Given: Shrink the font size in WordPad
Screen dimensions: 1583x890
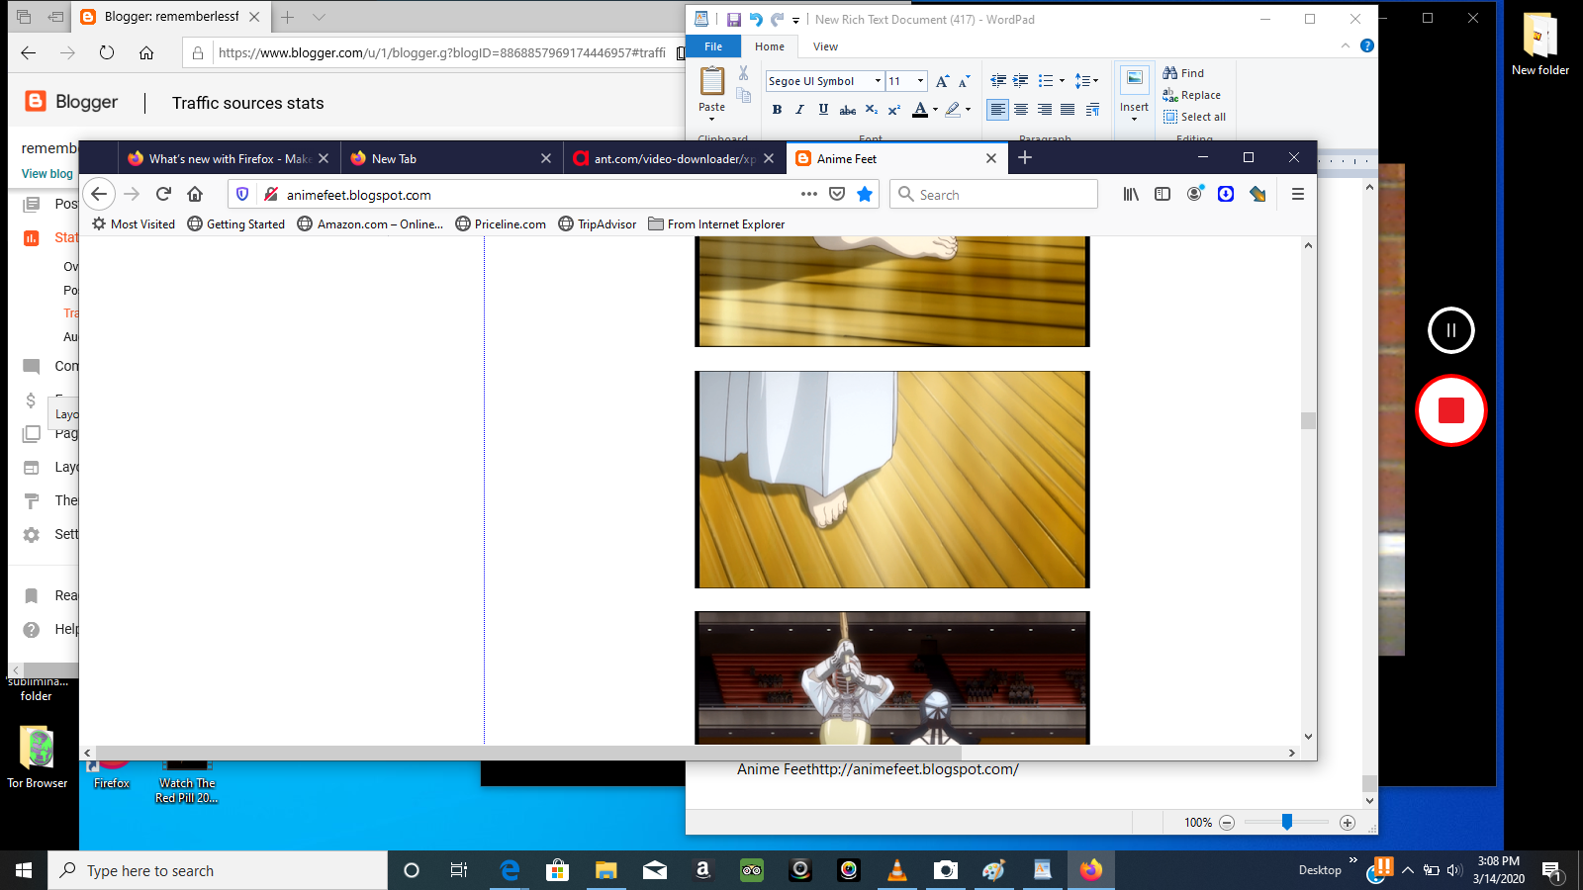Looking at the screenshot, I should coord(964,81).
